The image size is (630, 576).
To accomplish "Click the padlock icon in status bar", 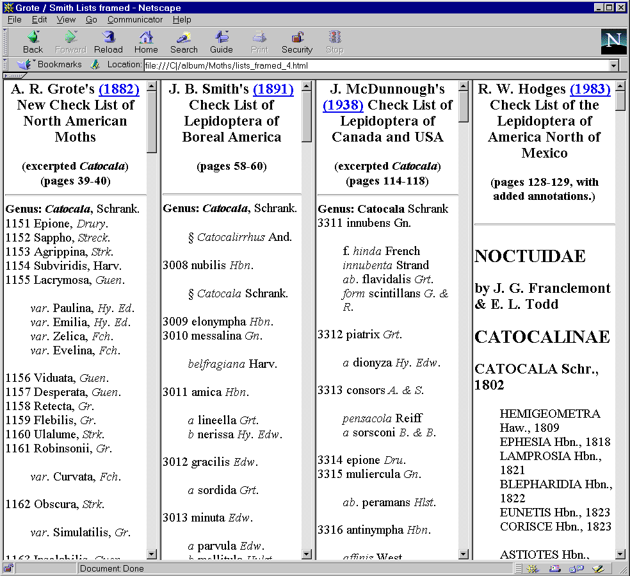I will pos(8,568).
